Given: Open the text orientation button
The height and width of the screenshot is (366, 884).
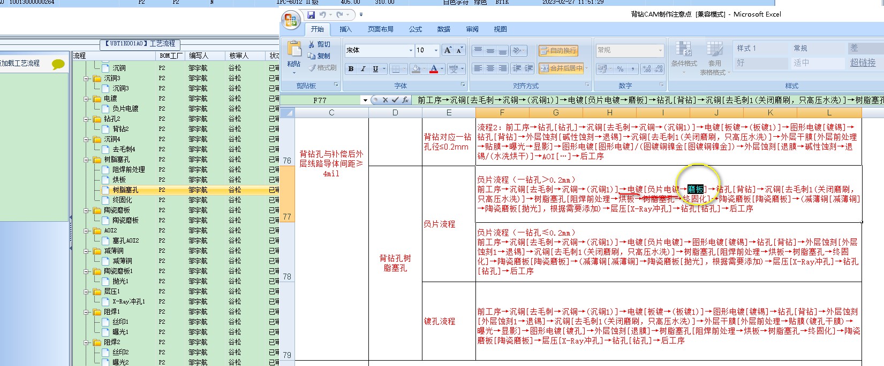Looking at the screenshot, I should [518, 51].
